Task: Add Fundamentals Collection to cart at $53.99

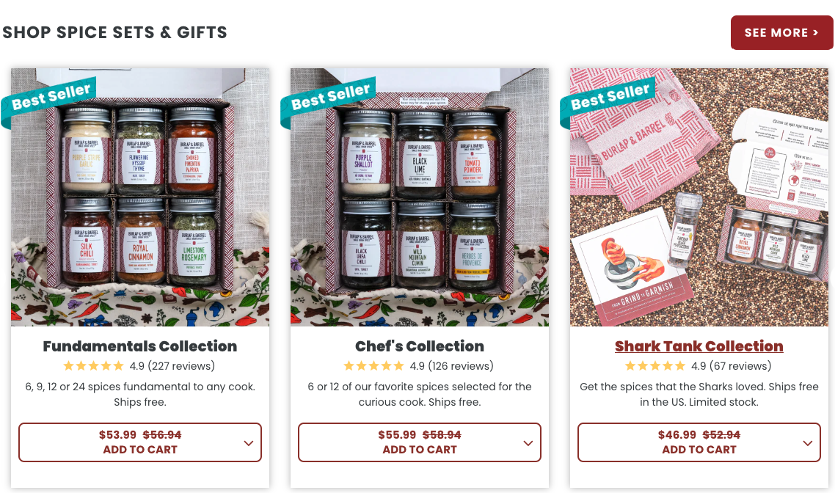Action: tap(140, 442)
